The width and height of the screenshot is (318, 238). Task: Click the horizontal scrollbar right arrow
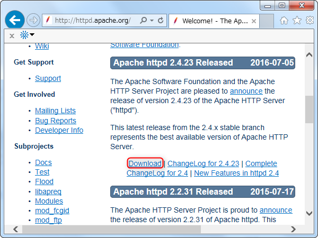point(293,230)
